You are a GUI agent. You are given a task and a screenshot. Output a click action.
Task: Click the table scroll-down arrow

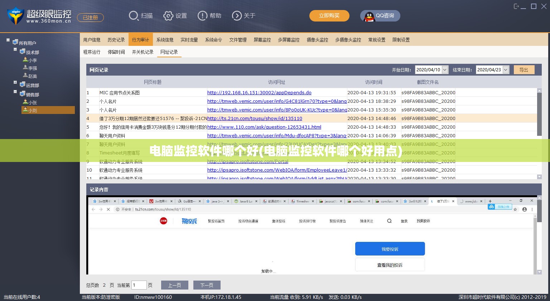(x=540, y=177)
